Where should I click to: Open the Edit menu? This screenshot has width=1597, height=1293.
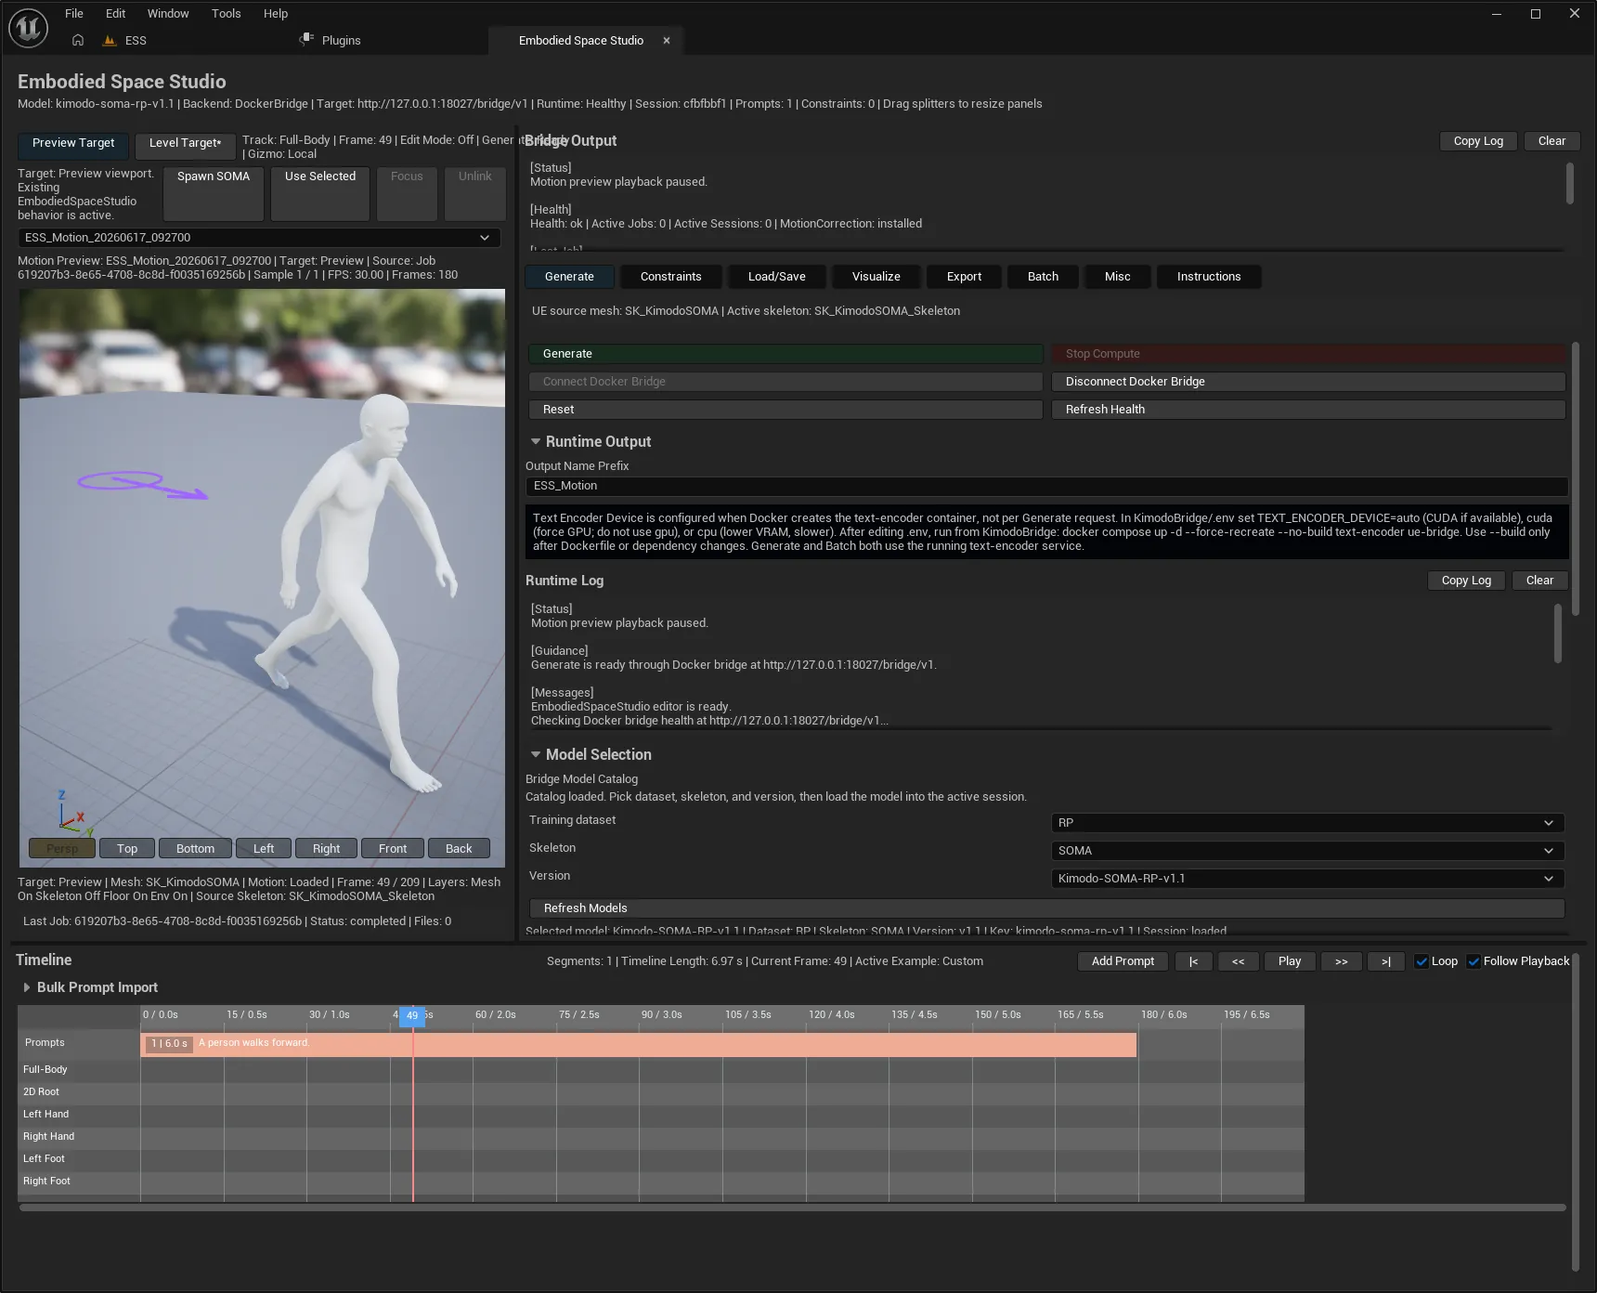point(115,14)
